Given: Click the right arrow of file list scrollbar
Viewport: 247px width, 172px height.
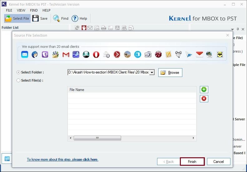Looking at the screenshot, I should [x=193, y=138].
